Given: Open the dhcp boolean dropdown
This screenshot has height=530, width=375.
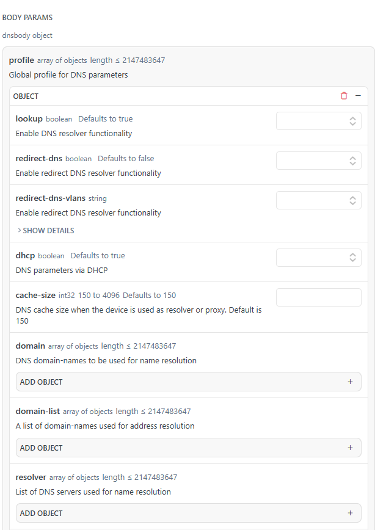Looking at the screenshot, I should tap(319, 258).
